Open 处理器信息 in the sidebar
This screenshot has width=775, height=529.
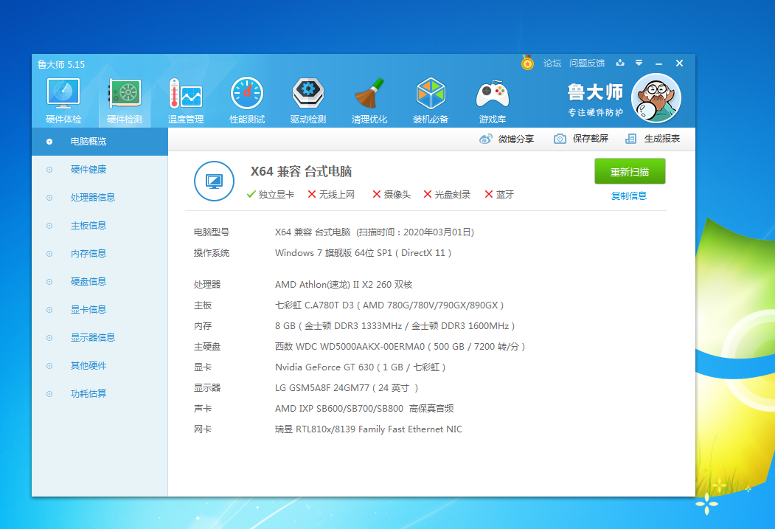pyautogui.click(x=100, y=197)
